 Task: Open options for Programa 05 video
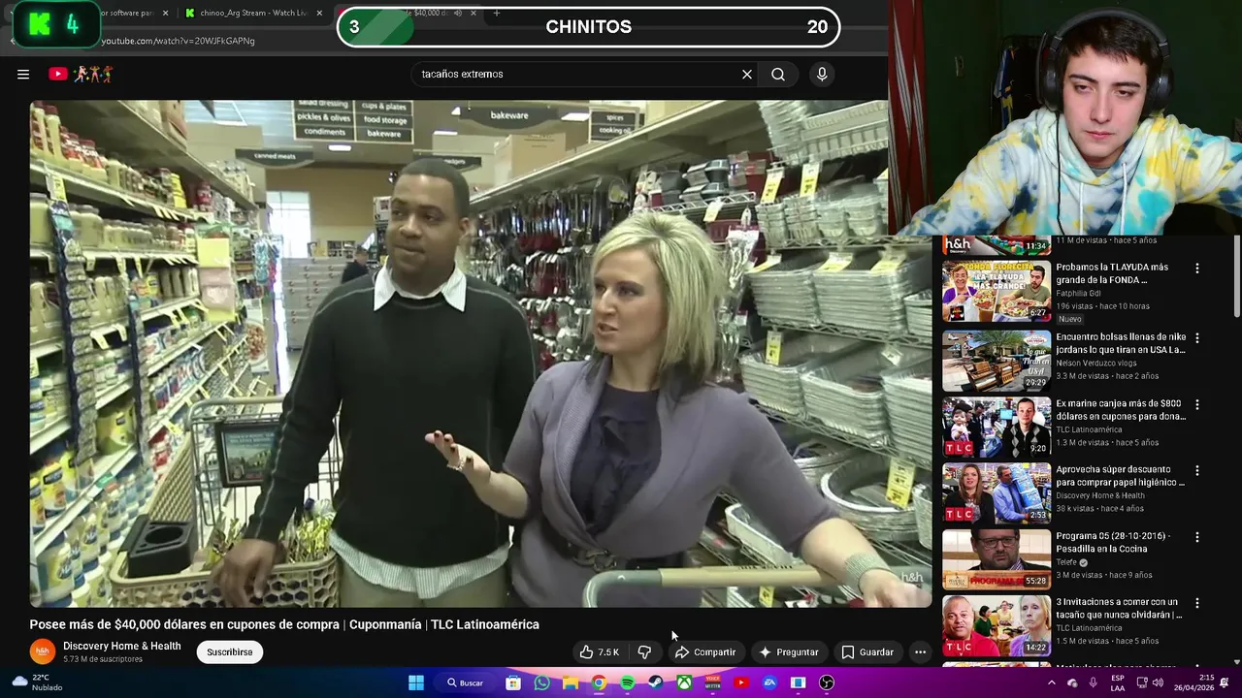point(1197,537)
